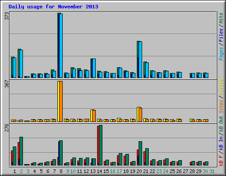Image resolution: width=226 pixels, height=176 pixels.
Task: Click the 'kB Out' legend label
Action: pos(221,124)
